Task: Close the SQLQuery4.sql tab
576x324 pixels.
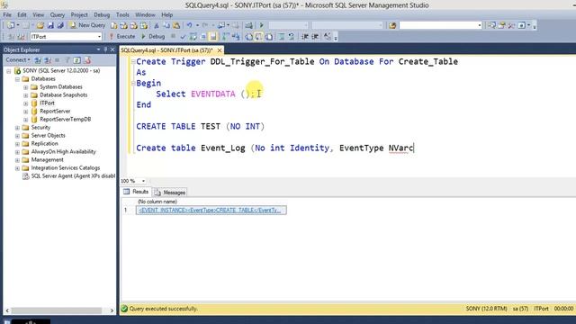Action: point(220,50)
